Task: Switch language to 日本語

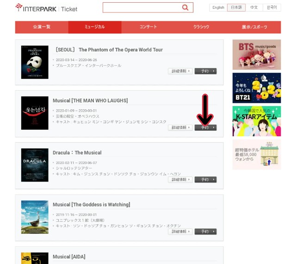Action: coord(236,7)
